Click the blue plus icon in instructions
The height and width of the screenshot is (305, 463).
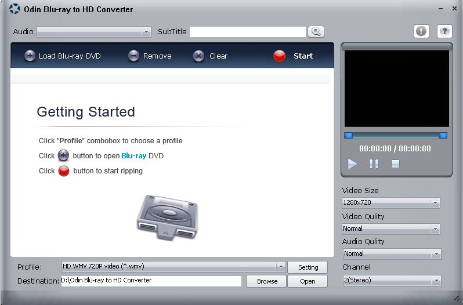tap(63, 155)
